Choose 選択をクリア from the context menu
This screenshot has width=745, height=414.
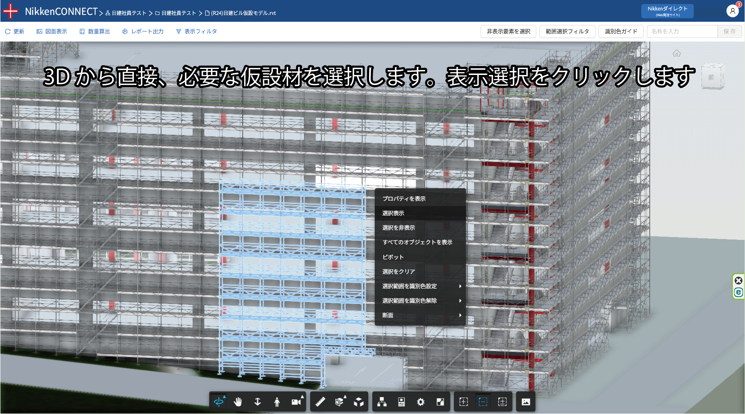coord(399,272)
